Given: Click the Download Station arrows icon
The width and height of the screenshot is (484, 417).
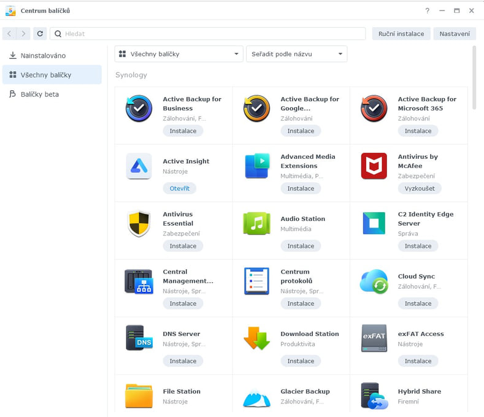Looking at the screenshot, I should (257, 339).
